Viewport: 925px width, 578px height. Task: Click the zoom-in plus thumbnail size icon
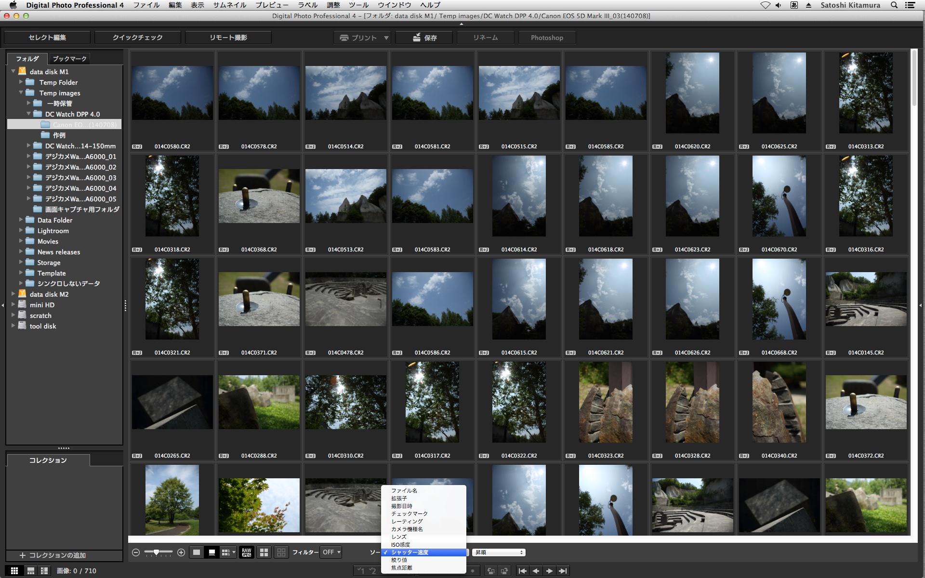click(x=181, y=552)
